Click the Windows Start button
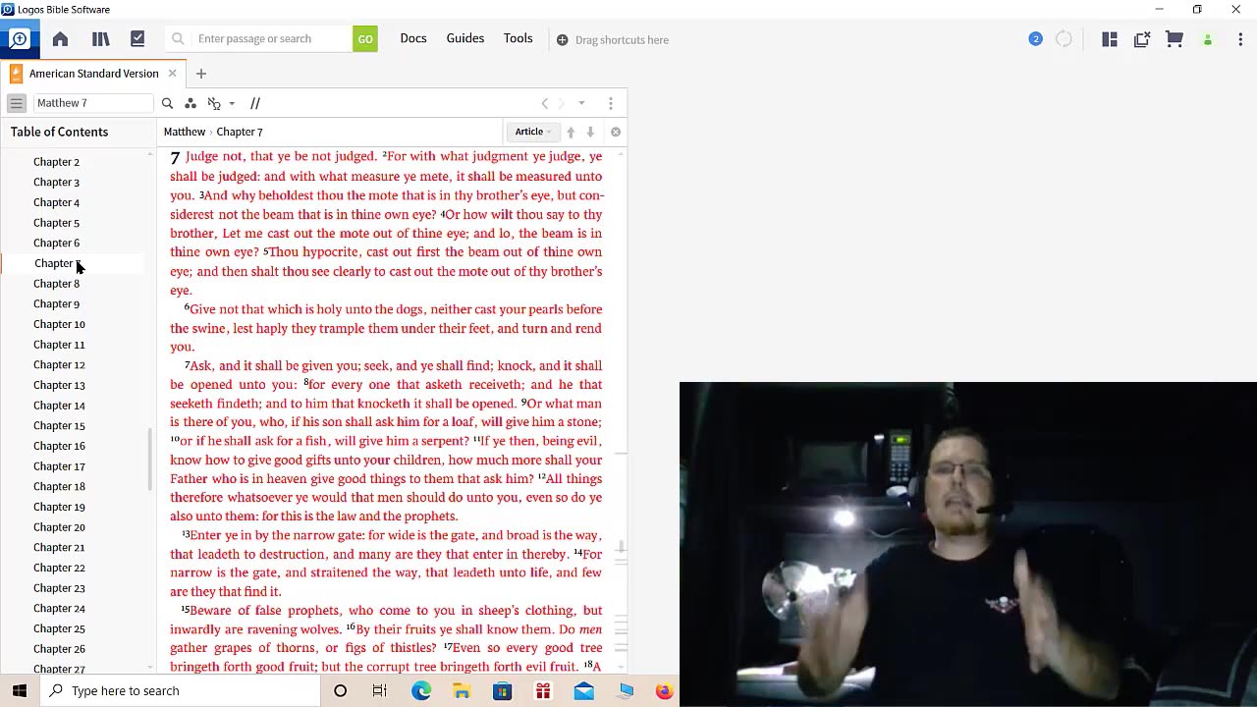Image resolution: width=1257 pixels, height=707 pixels. [x=20, y=690]
